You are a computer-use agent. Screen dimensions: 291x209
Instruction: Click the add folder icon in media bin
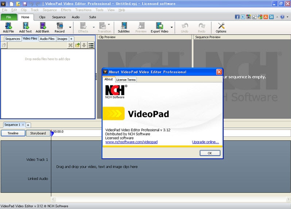[77, 45]
